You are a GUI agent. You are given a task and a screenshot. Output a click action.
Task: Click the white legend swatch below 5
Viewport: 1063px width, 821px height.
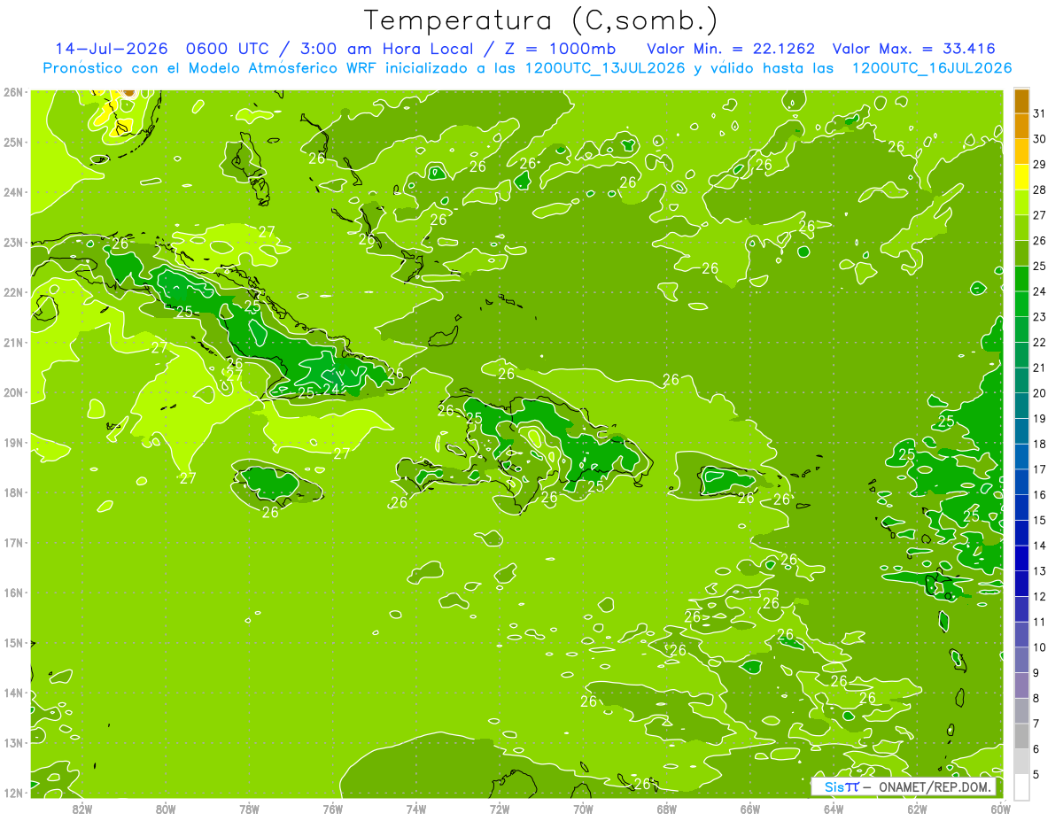[x=1021, y=786]
